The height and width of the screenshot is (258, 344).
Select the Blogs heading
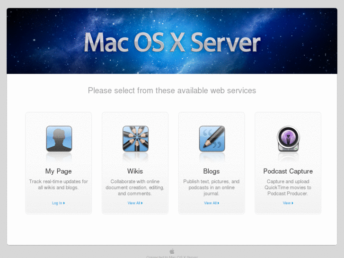coord(211,171)
